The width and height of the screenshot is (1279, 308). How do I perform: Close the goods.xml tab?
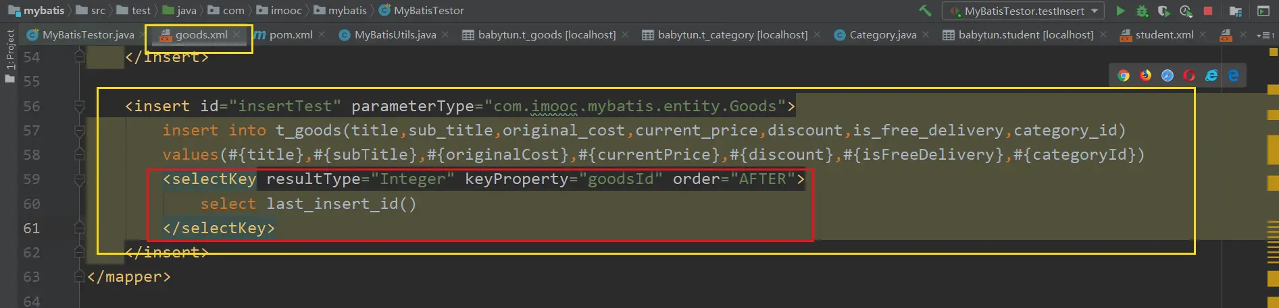coord(236,34)
